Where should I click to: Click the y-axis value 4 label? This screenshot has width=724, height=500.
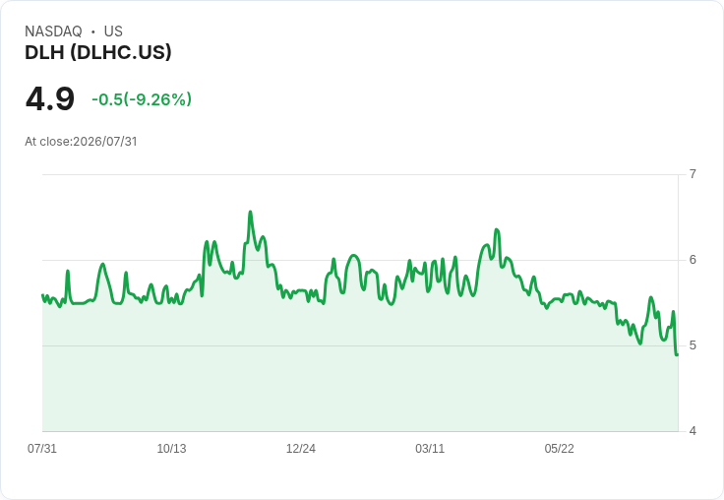pos(693,431)
